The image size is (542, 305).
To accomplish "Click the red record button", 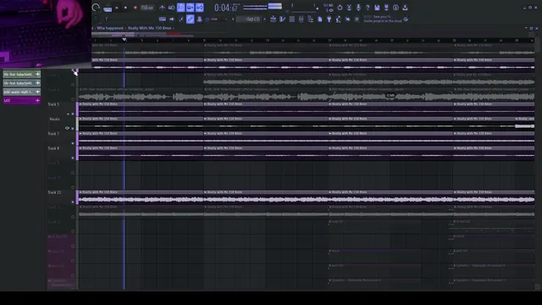I will (x=135, y=8).
